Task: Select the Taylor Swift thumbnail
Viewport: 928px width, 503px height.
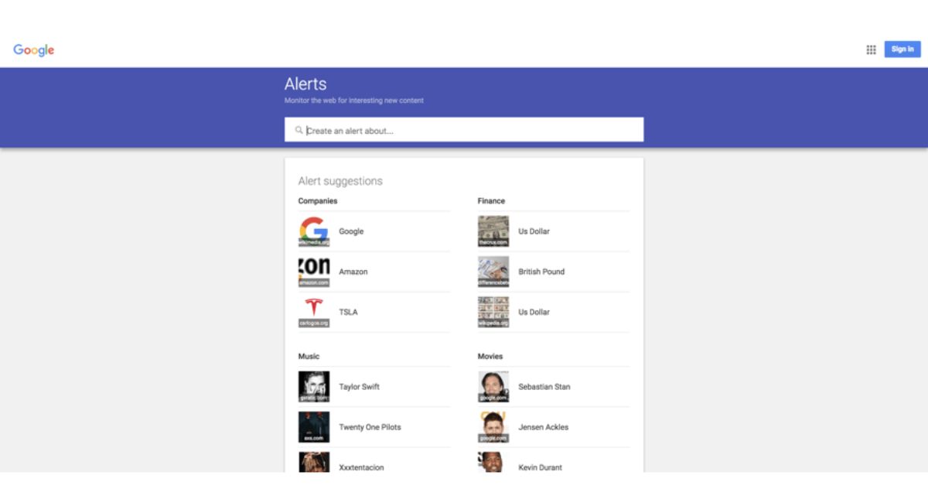Action: tap(314, 387)
